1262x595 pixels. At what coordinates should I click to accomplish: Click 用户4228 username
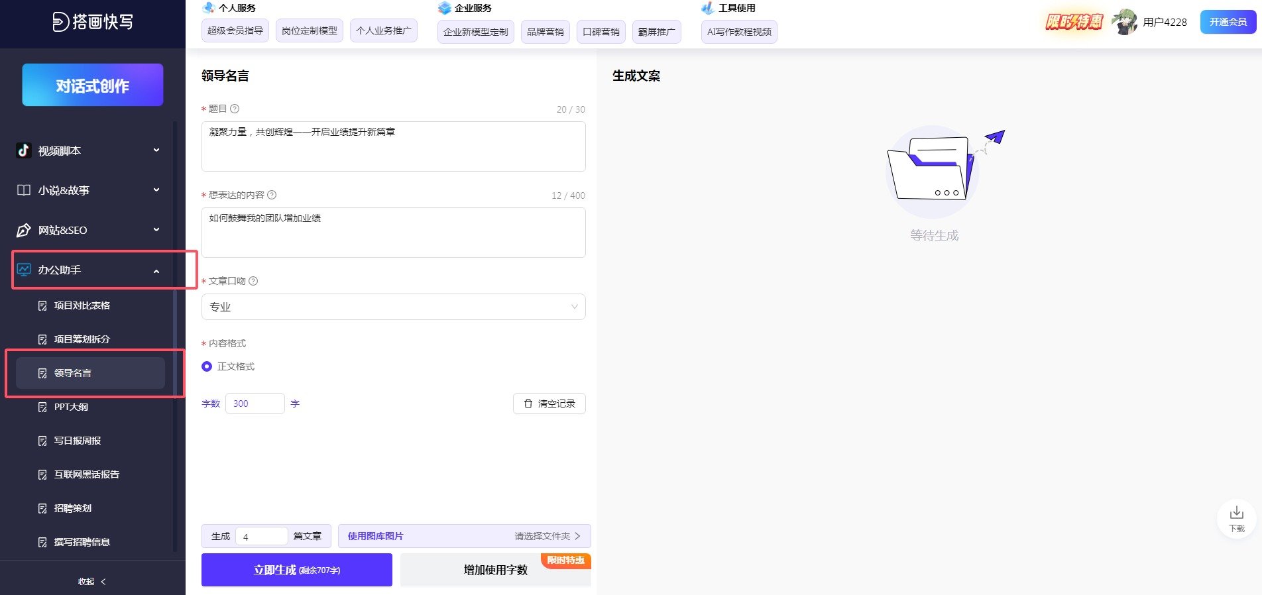[1165, 22]
